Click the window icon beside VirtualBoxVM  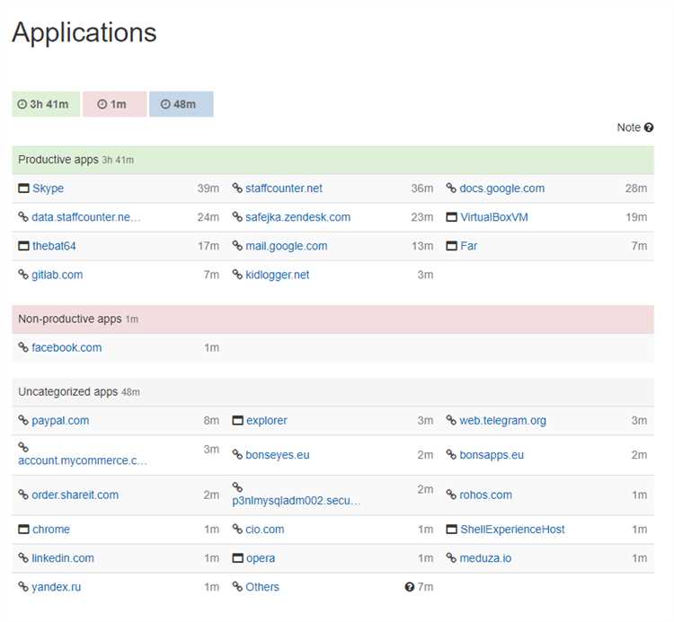pos(451,217)
